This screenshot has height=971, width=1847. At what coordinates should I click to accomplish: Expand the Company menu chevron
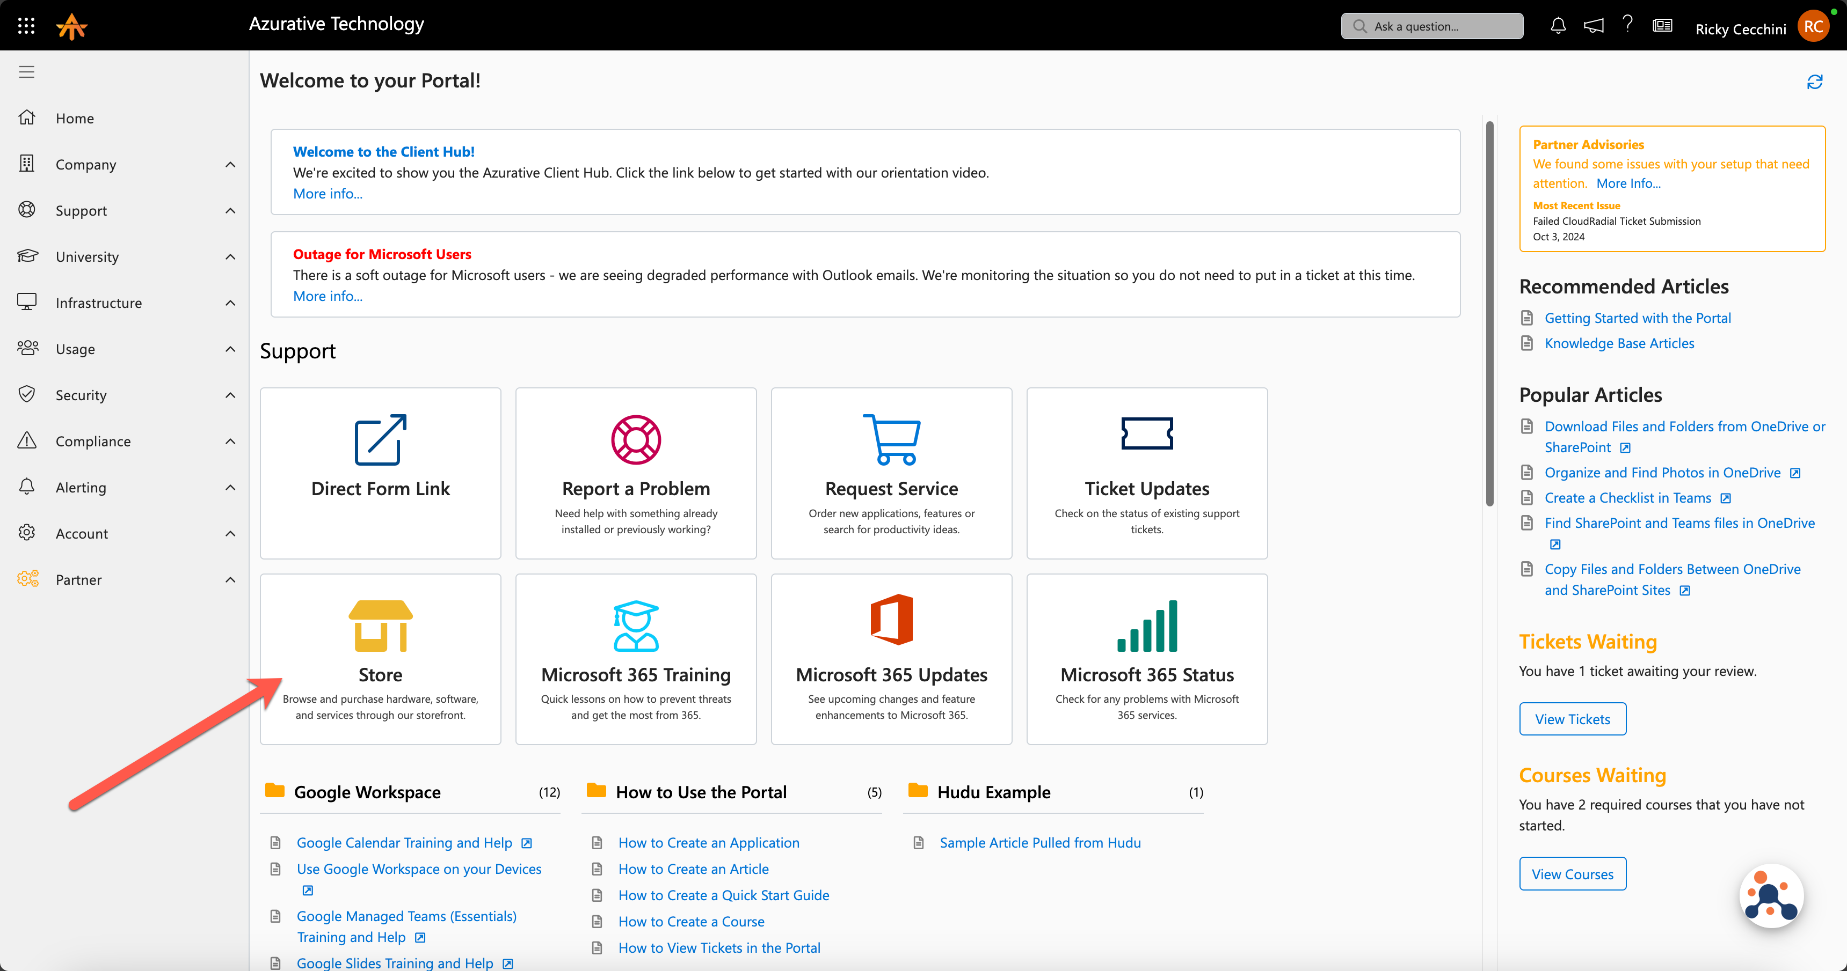click(x=230, y=164)
